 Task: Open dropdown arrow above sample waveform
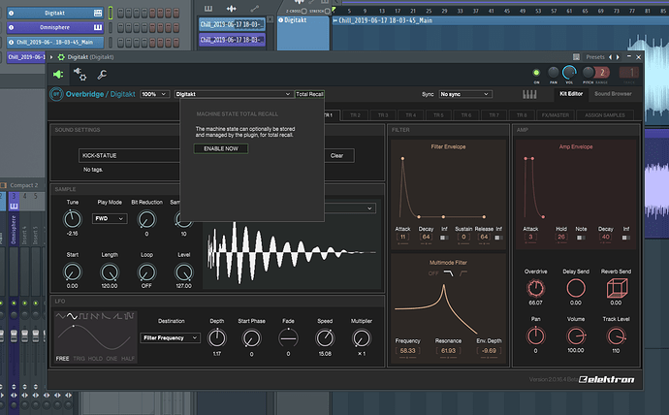(x=369, y=208)
